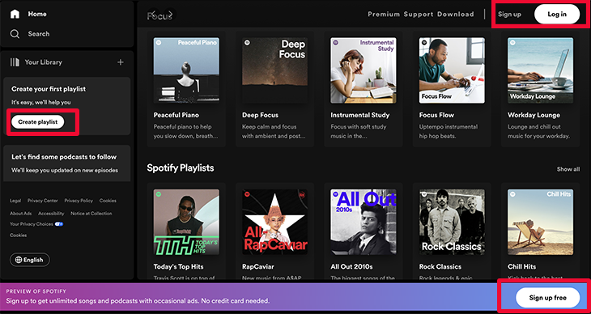Screen dimensions: 591x314
Task: Open the Peaceful Piano cover image
Action: click(186, 70)
